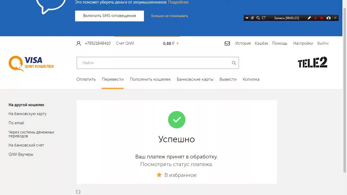Click the chat bubble icon in banner
The width and height of the screenshot is (347, 195).
click(51, 5)
